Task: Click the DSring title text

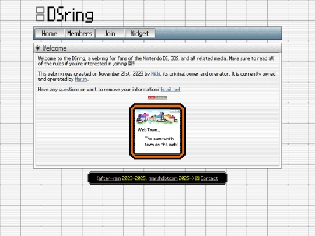Action: pyautogui.click(x=71, y=14)
